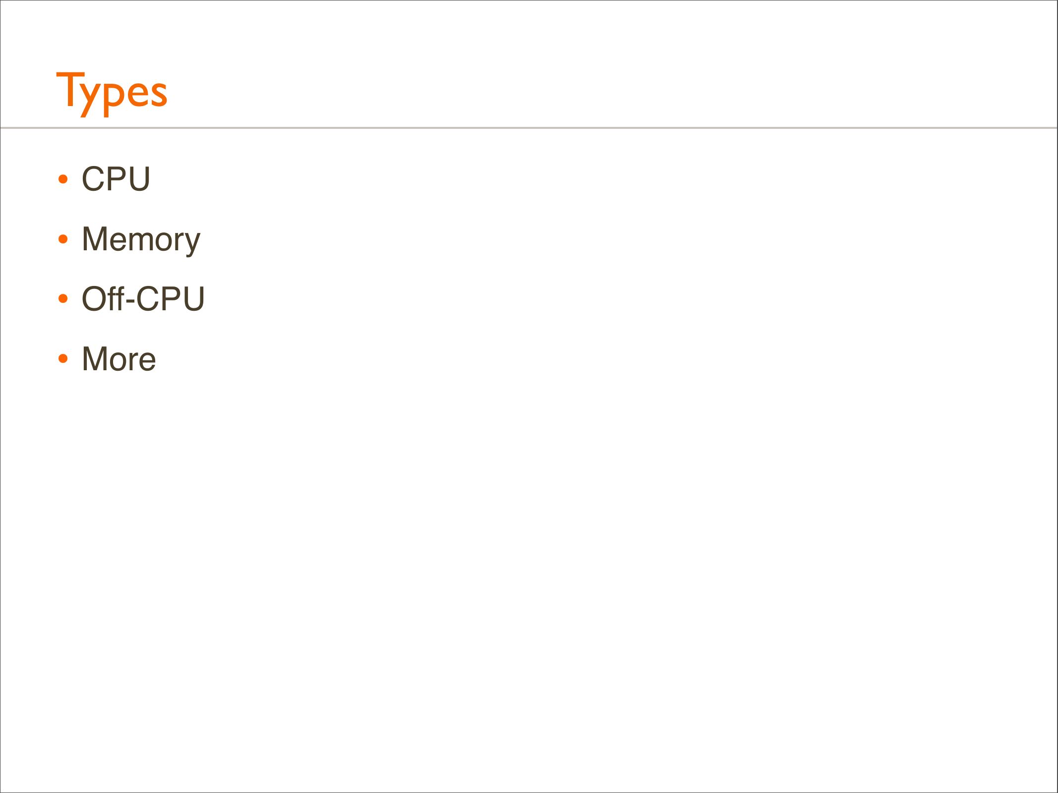This screenshot has width=1058, height=793.
Task: Click the orange bullet dot before More
Action: coord(63,359)
